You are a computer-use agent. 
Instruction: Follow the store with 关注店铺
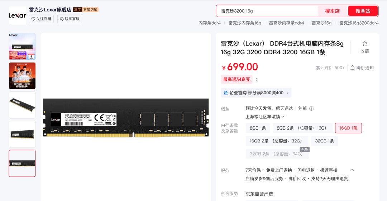point(41,19)
